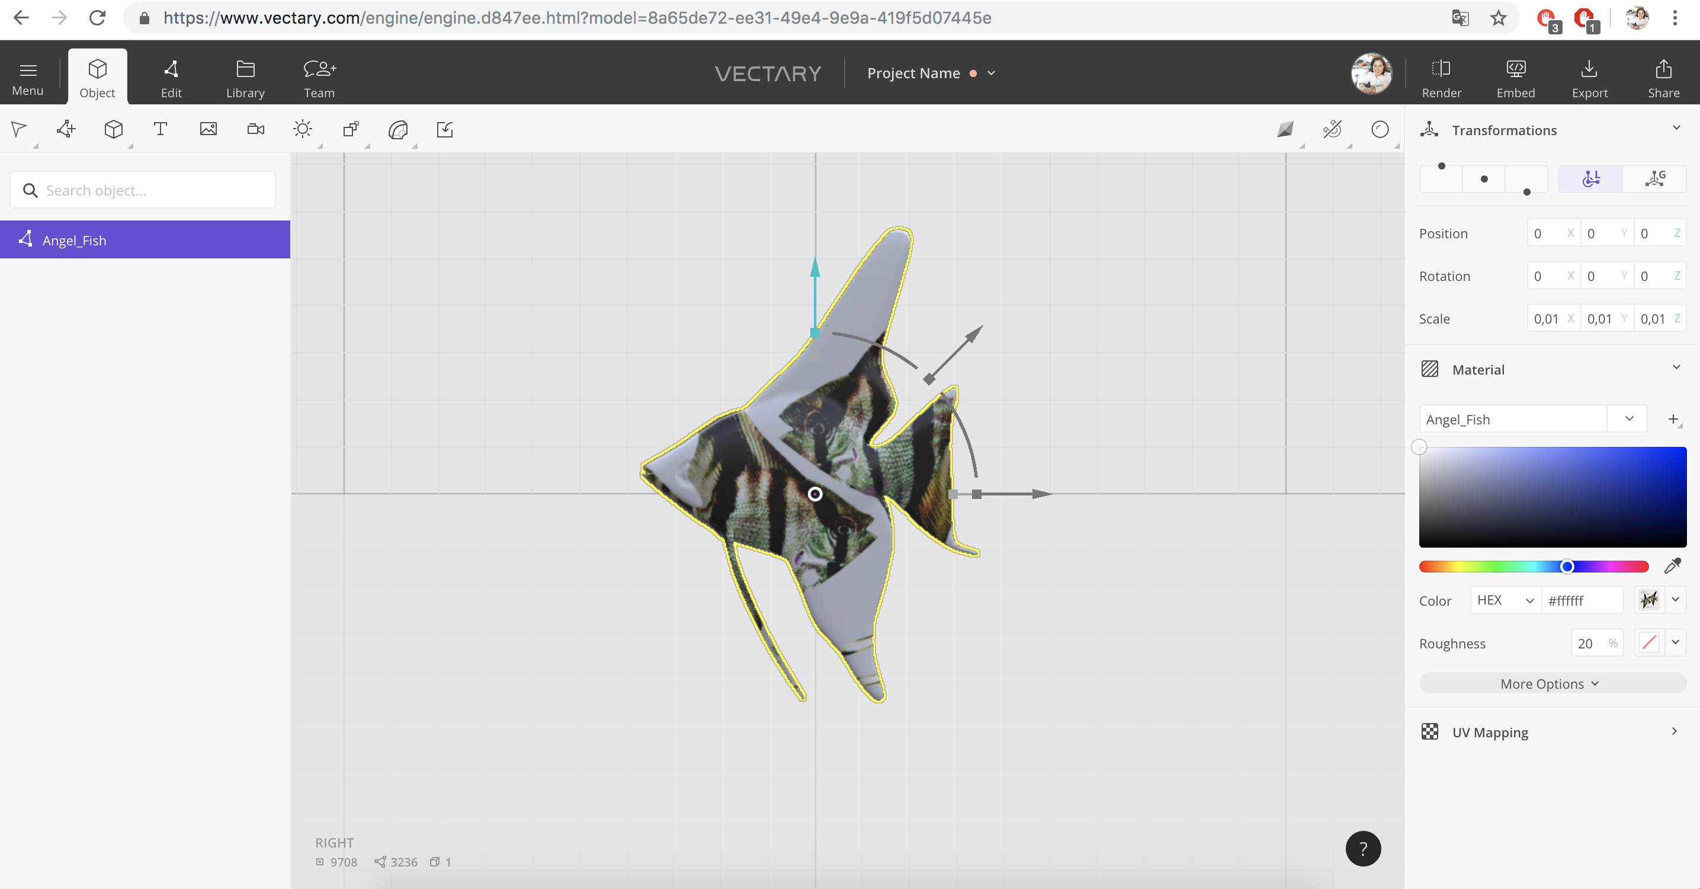The height and width of the screenshot is (889, 1700).
Task: Pick color with the eyedropper icon
Action: click(x=1672, y=565)
